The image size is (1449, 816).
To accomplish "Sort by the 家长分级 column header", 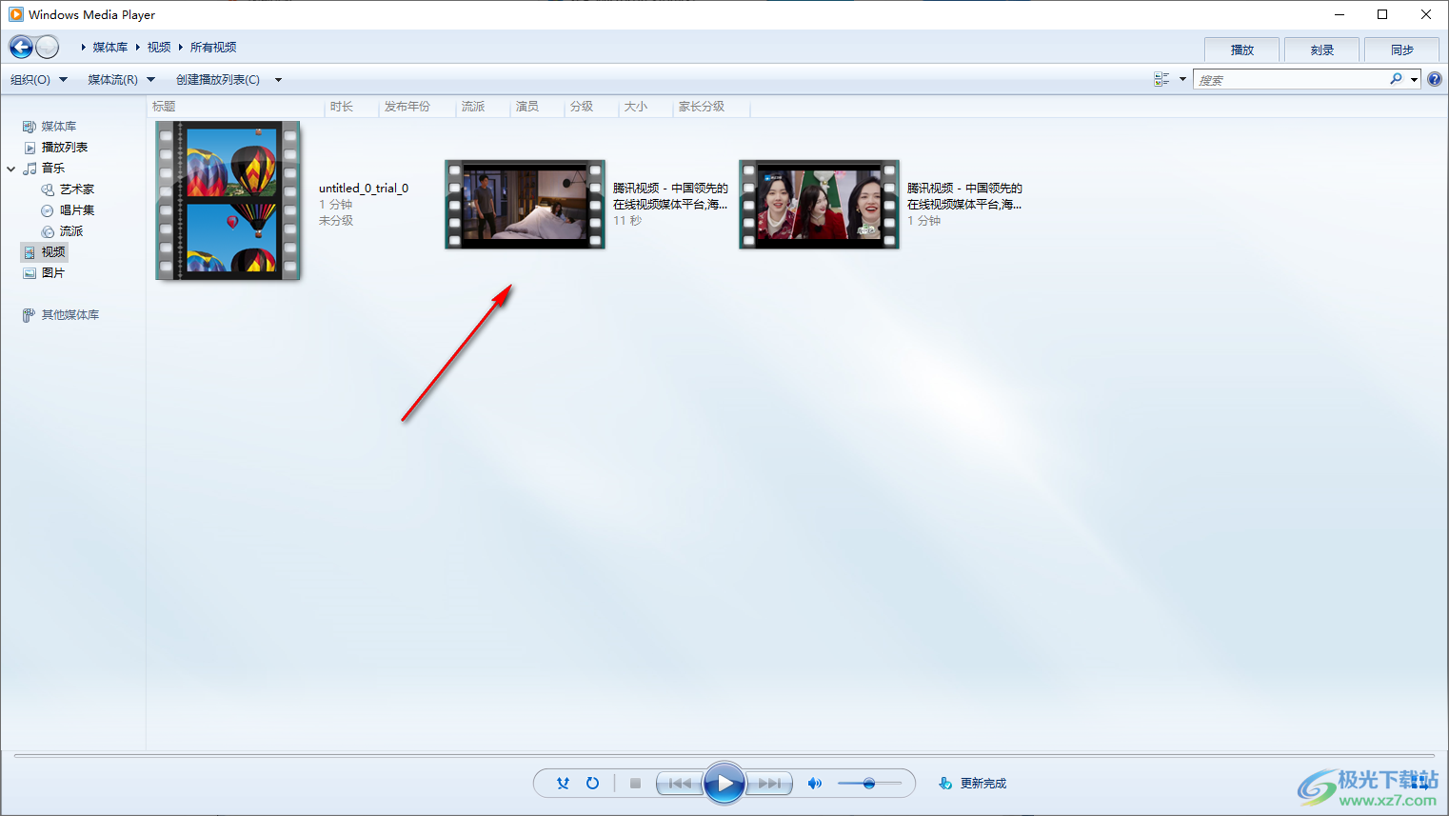I will (x=711, y=107).
